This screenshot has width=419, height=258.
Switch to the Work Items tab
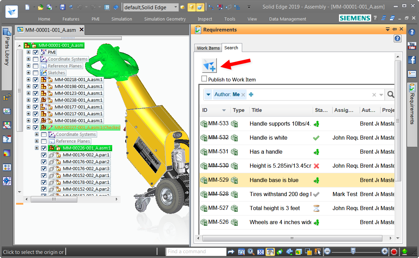coord(208,48)
